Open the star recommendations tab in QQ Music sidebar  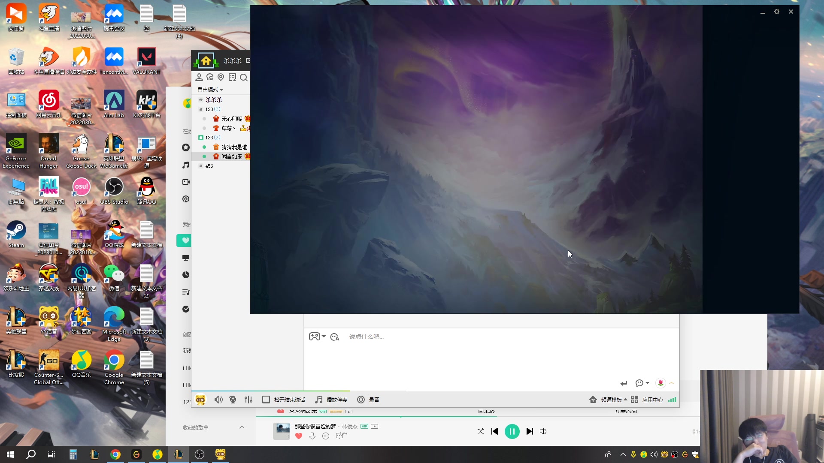click(185, 147)
